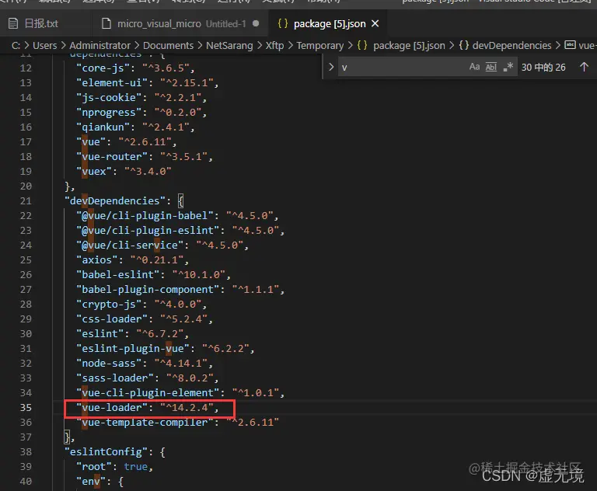Click "@vue/cli-service" key text
The width and height of the screenshot is (597, 491).
tap(130, 245)
